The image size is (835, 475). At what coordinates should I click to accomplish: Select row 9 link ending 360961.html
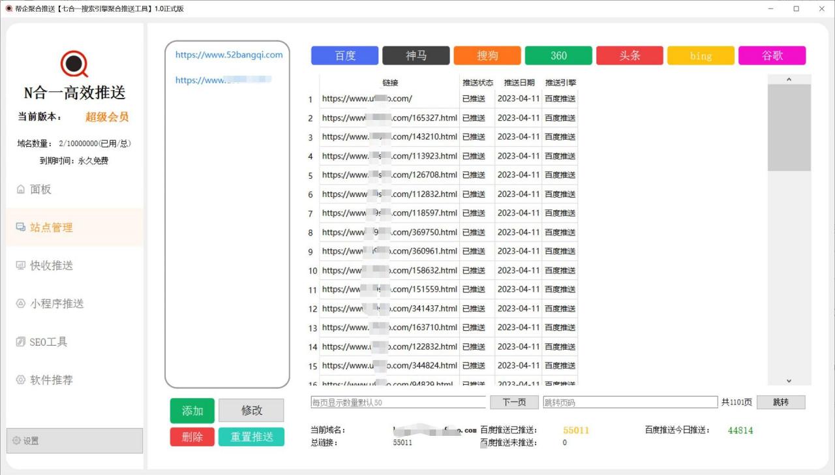(x=389, y=251)
